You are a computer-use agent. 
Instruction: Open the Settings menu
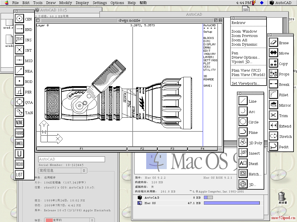[100, 3]
